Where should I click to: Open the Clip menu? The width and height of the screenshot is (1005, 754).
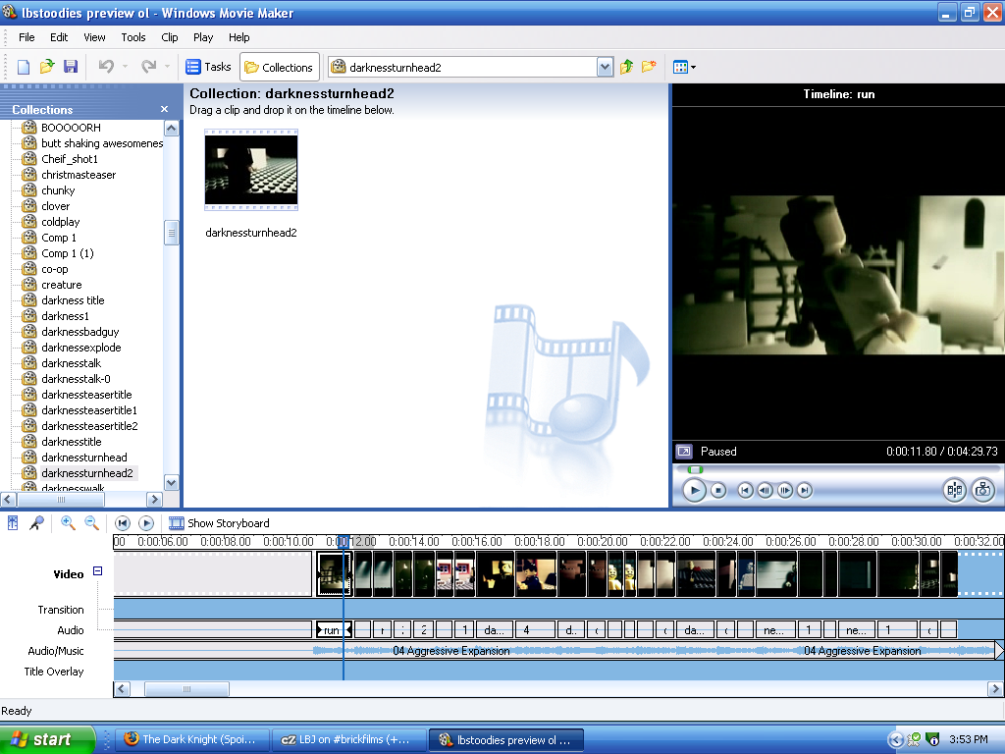tap(169, 37)
